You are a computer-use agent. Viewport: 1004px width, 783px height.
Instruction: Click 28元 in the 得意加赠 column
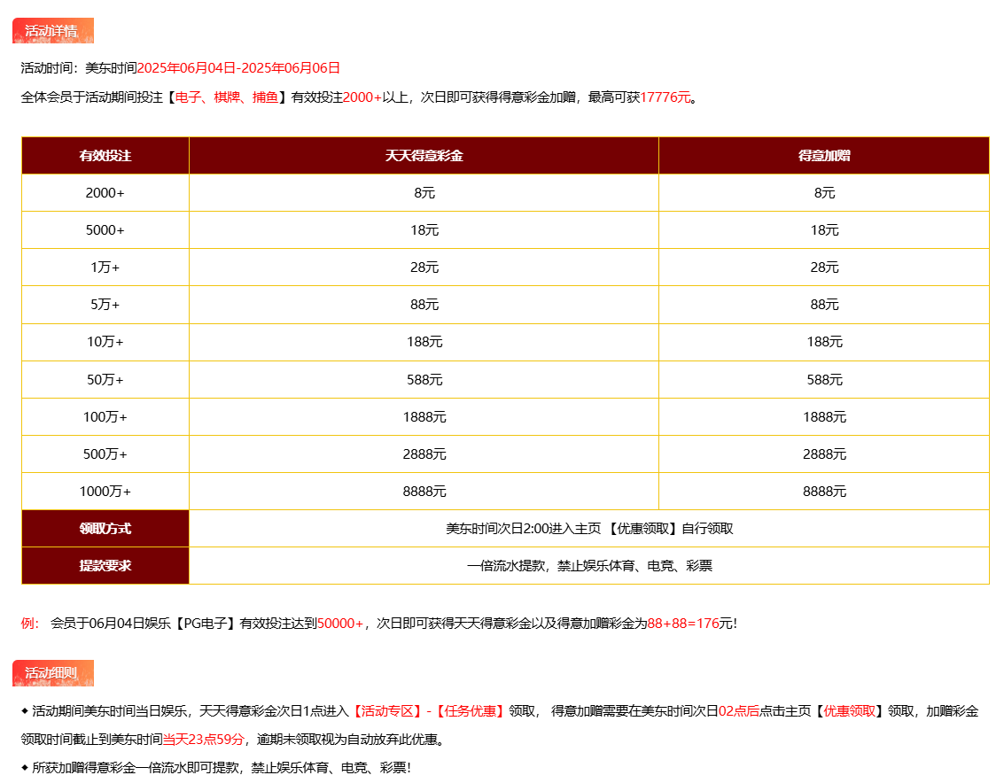pos(824,267)
